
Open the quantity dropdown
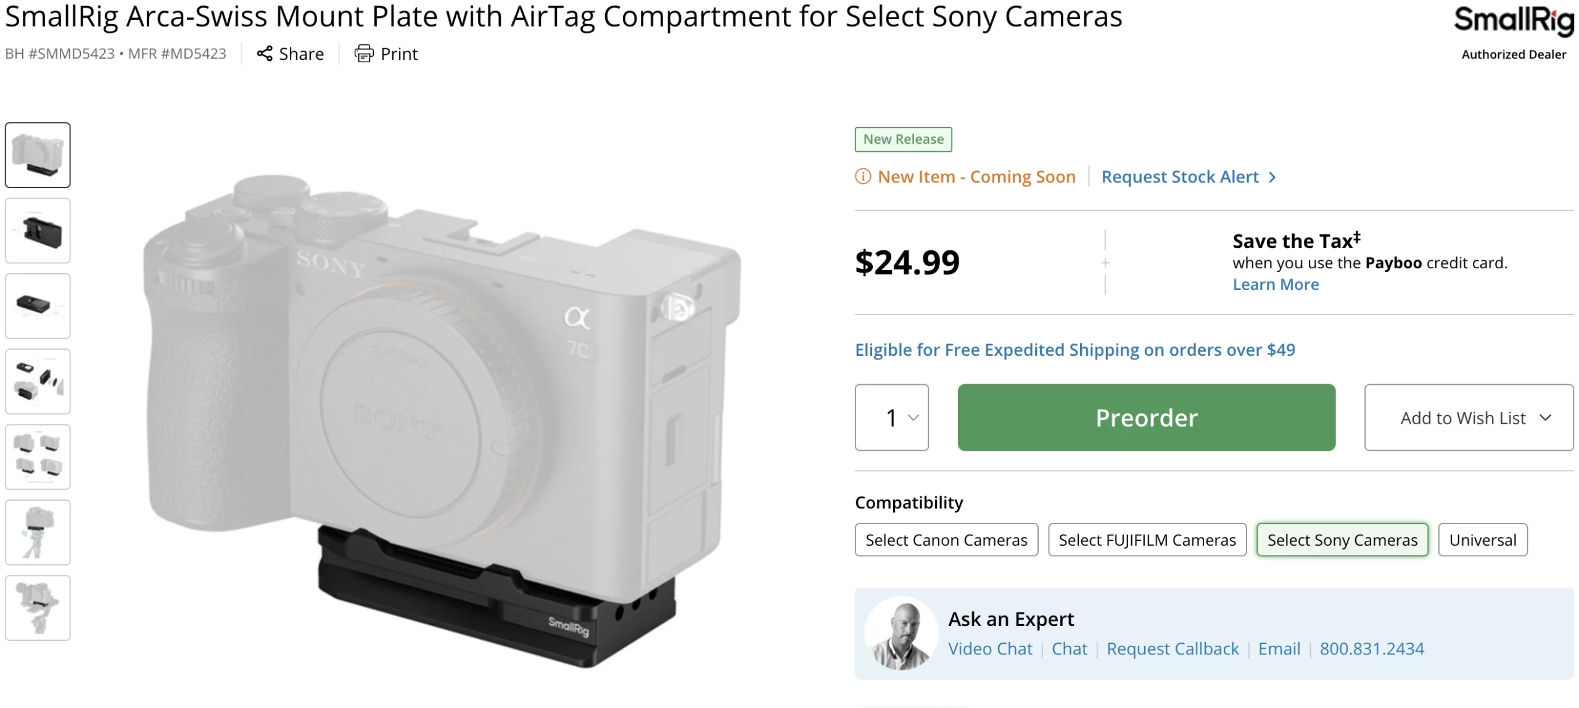(891, 418)
